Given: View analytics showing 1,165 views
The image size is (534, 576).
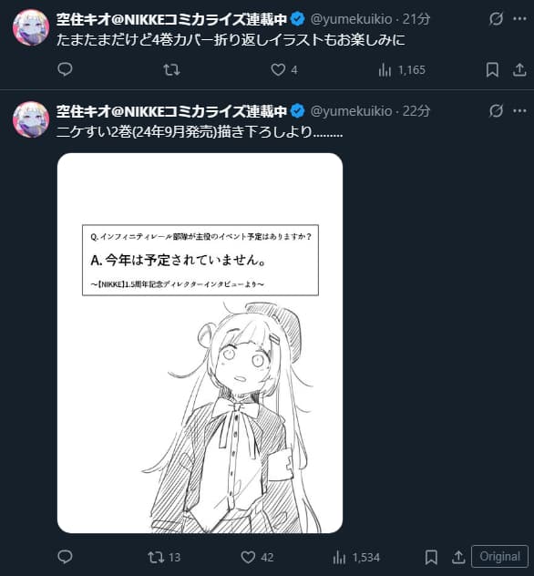Looking at the screenshot, I should pyautogui.click(x=402, y=70).
